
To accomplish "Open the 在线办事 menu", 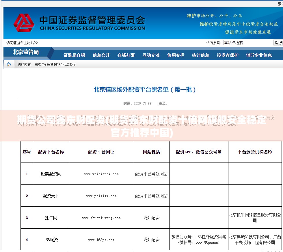I will [126, 55].
